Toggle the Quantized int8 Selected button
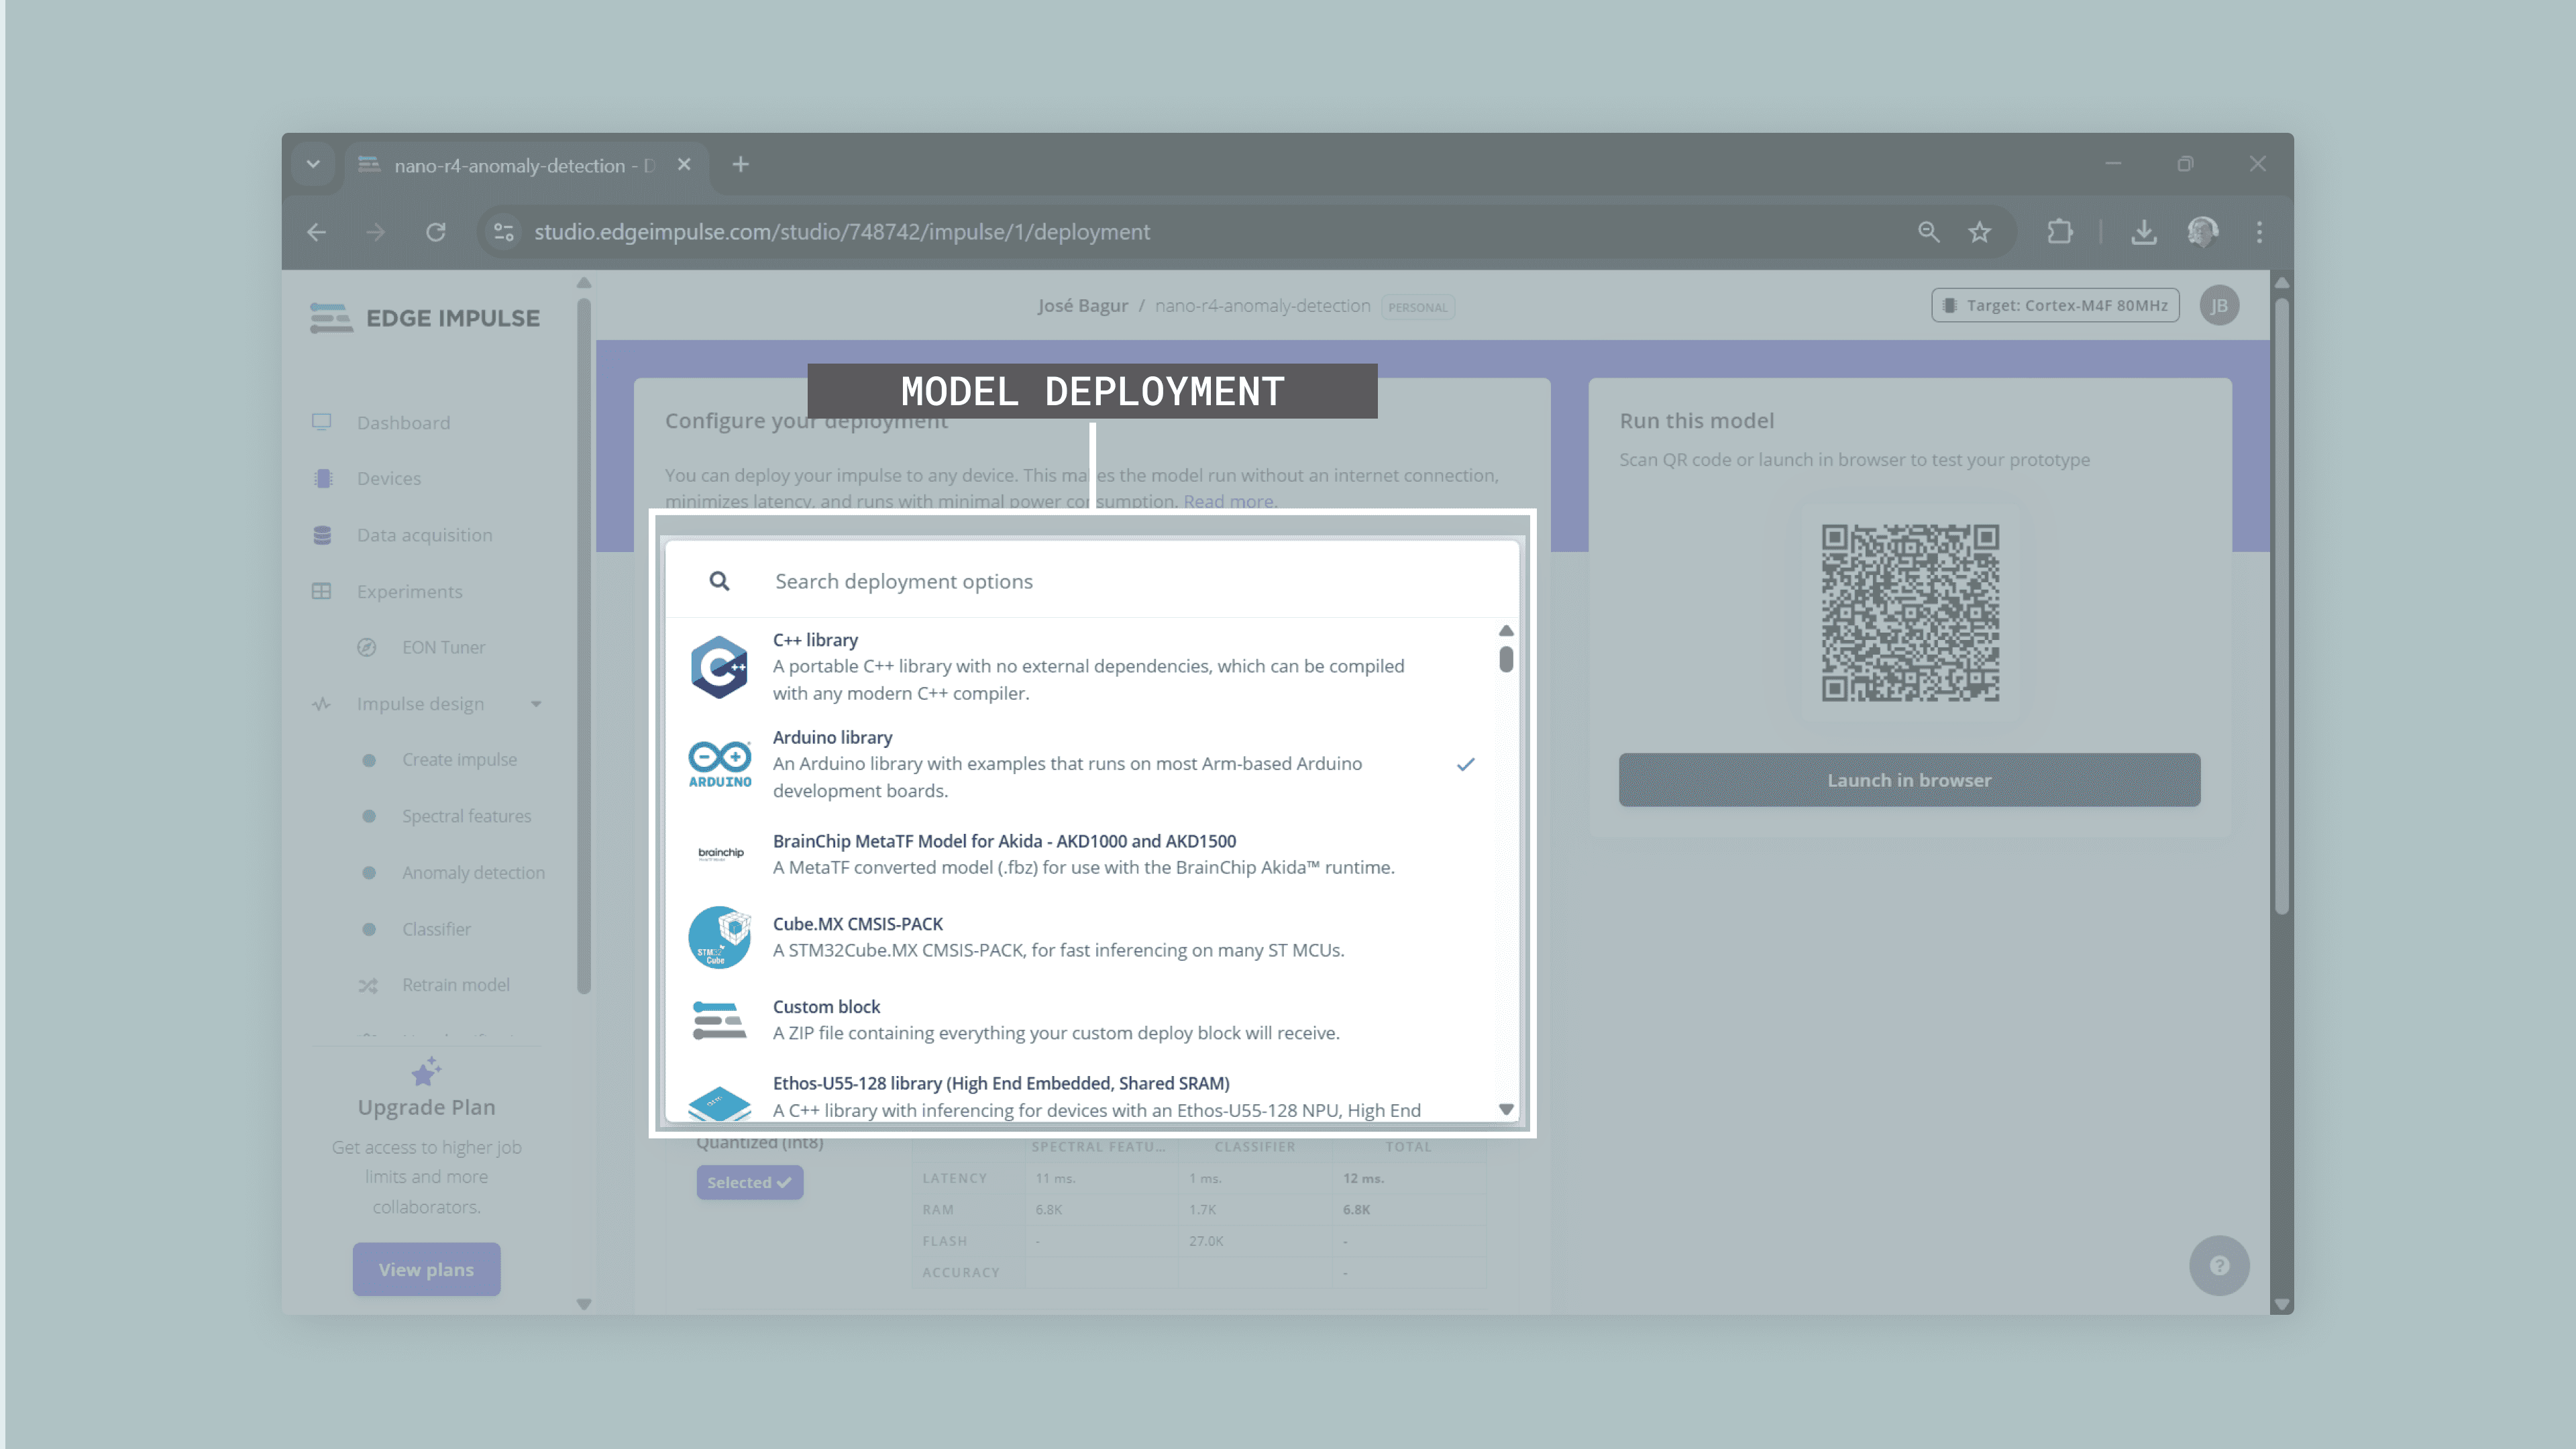Screen dimensions: 2576x1449 749,1182
